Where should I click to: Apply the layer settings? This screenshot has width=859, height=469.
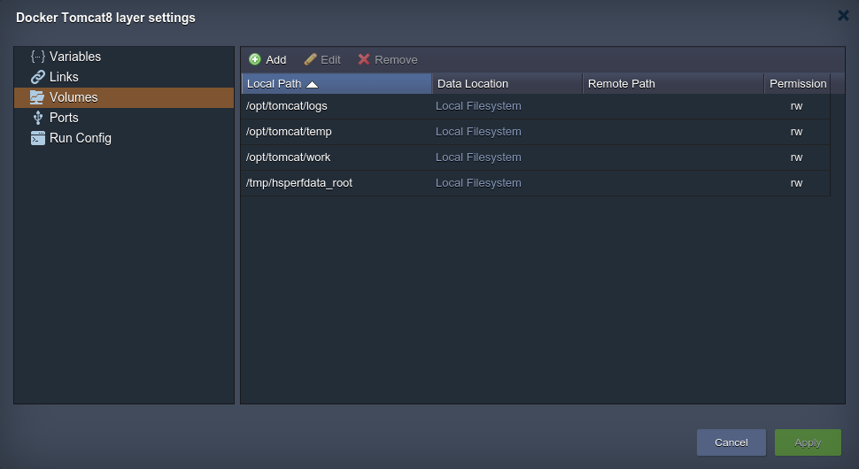pyautogui.click(x=808, y=442)
